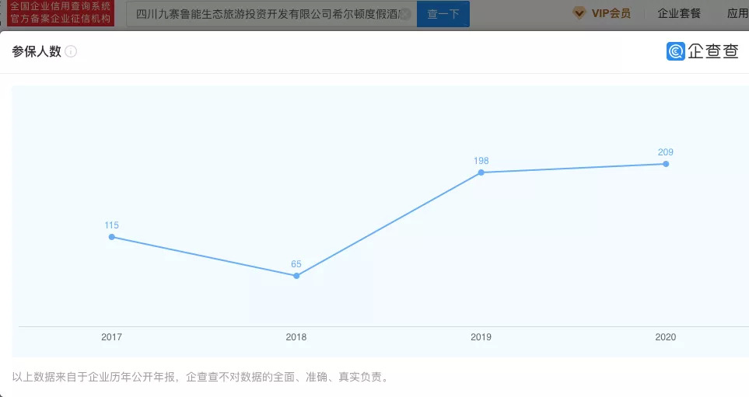The height and width of the screenshot is (397, 749).
Task: Click the 2020 axis label
Action: pyautogui.click(x=666, y=337)
